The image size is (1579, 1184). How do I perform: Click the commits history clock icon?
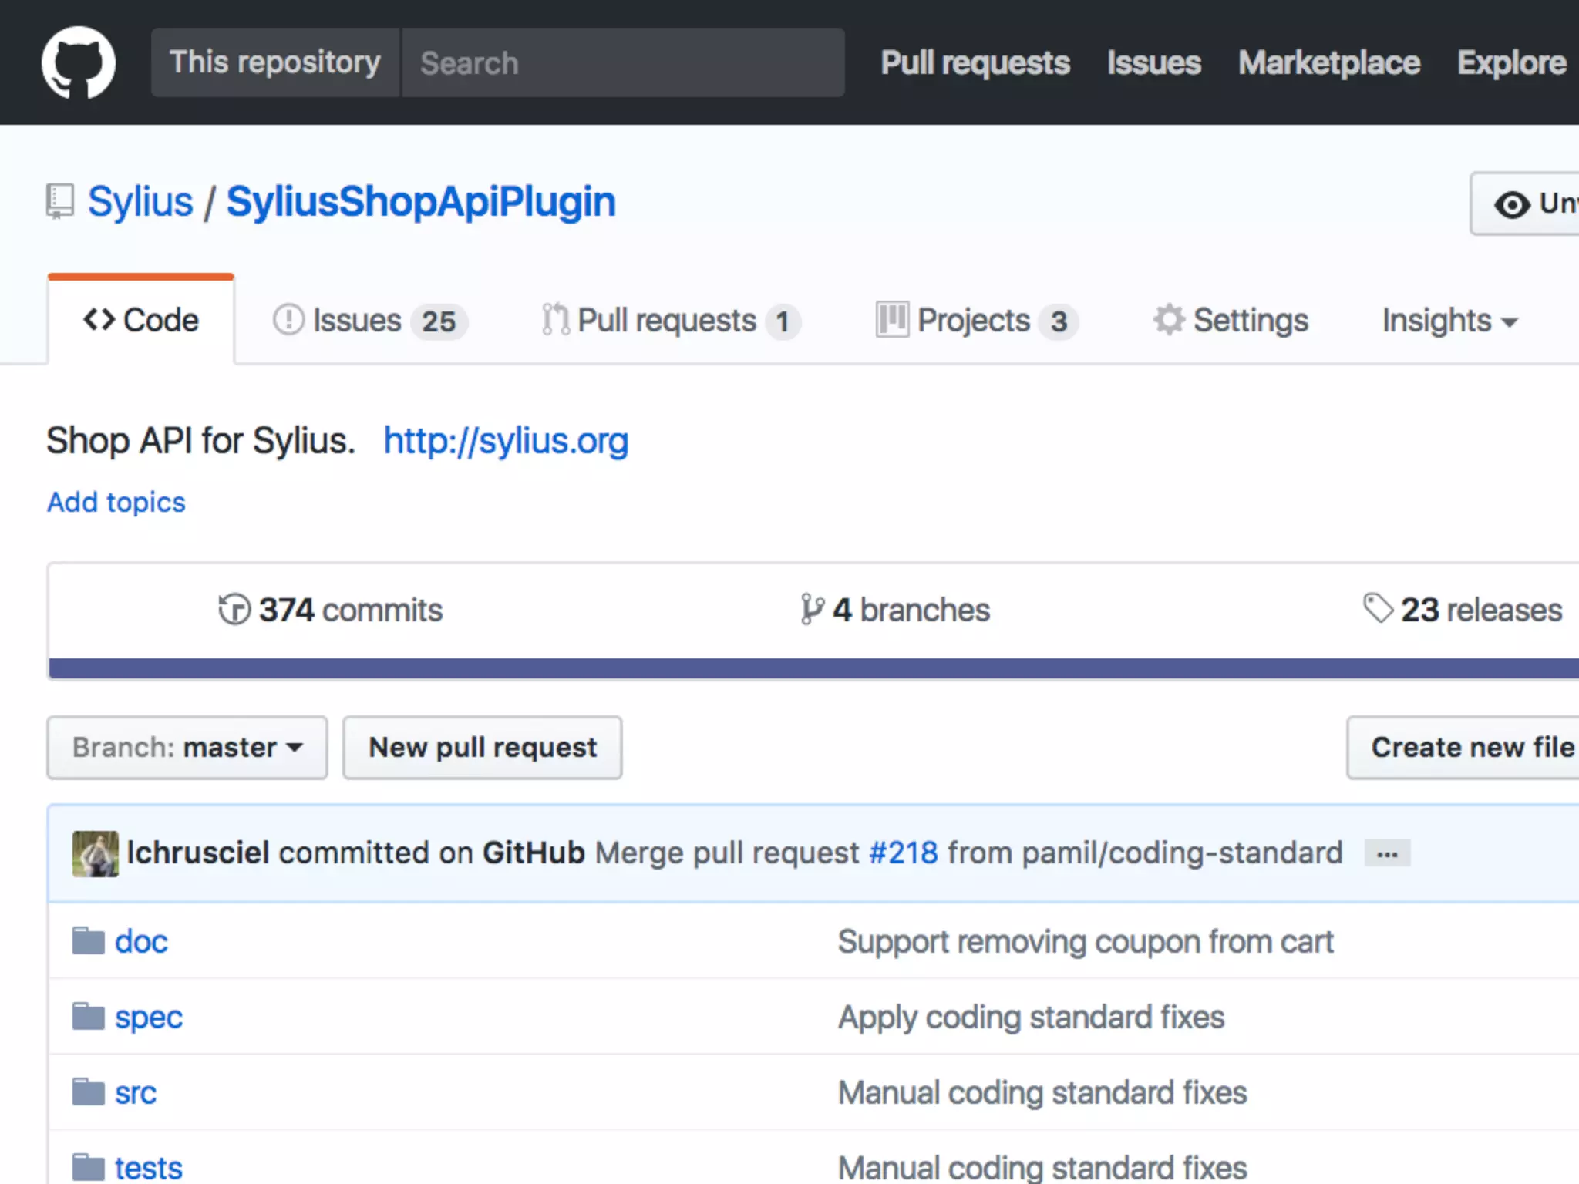click(234, 610)
